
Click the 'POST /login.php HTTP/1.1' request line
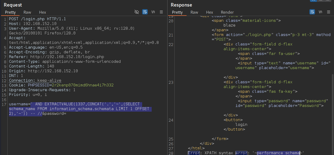click(x=37, y=19)
